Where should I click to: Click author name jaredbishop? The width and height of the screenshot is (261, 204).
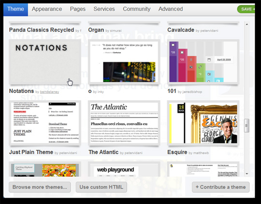(192, 92)
